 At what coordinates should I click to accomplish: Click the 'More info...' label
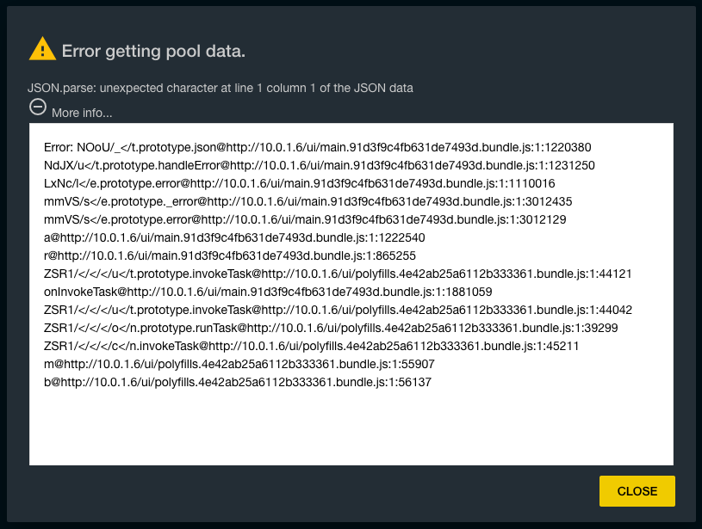pos(82,114)
